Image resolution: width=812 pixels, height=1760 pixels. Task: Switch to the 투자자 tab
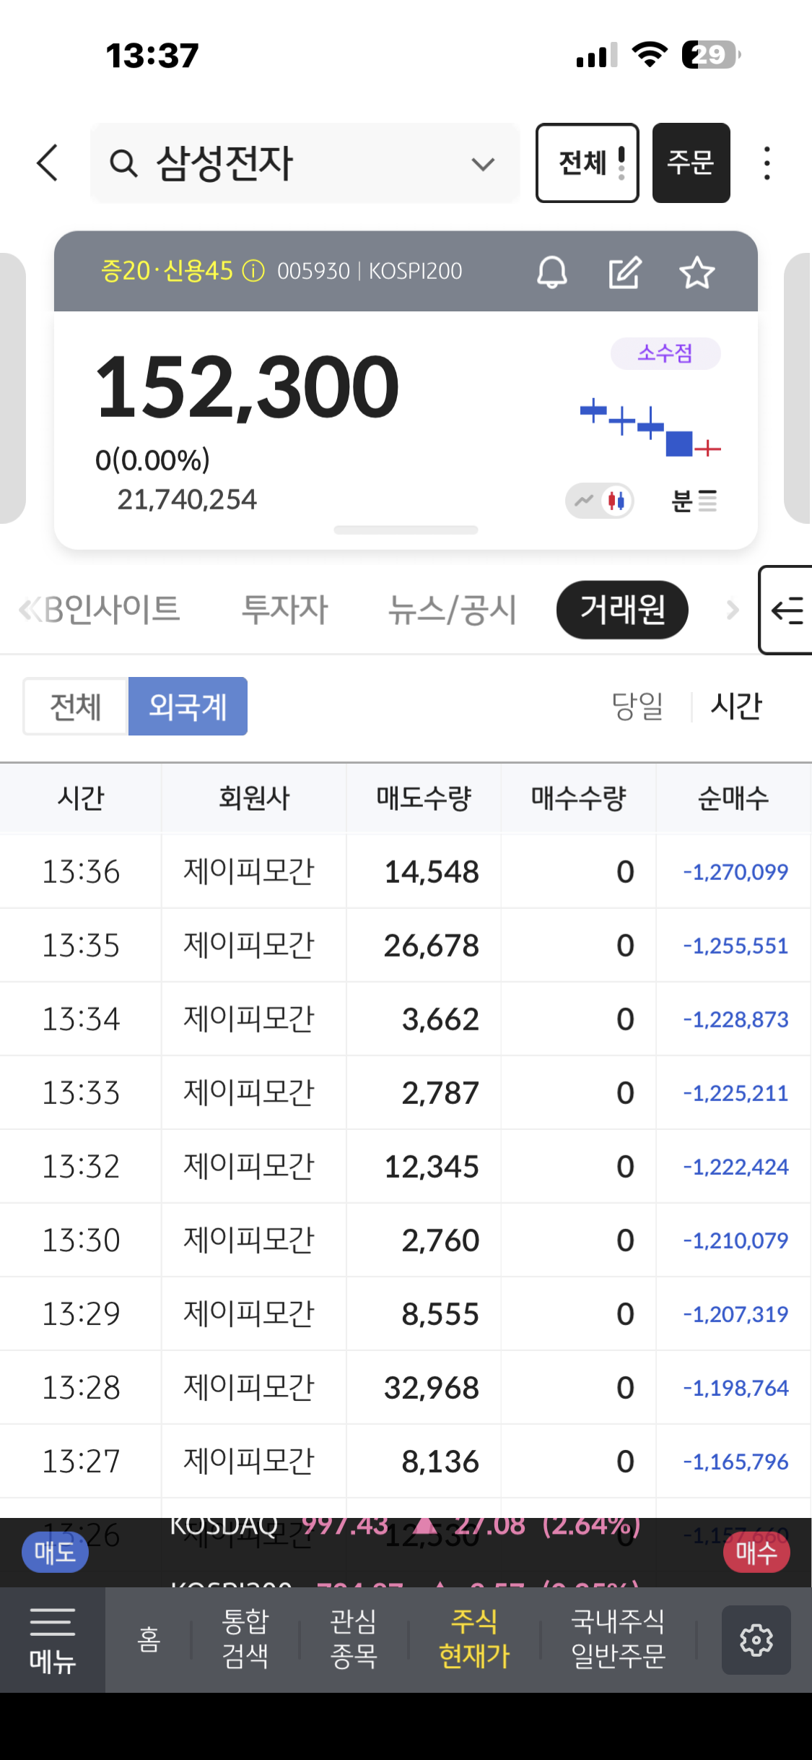point(284,609)
